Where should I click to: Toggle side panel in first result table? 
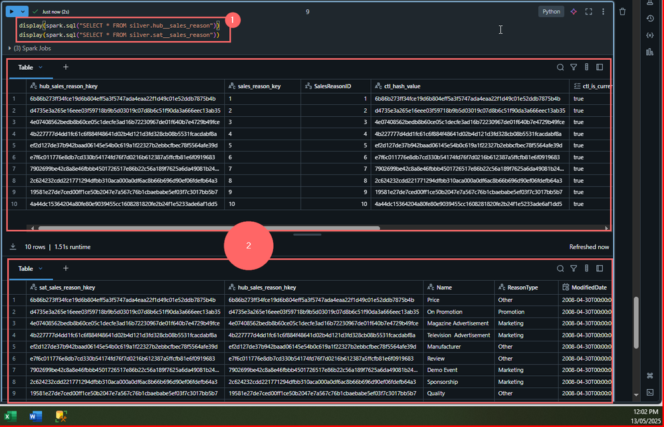(x=600, y=67)
